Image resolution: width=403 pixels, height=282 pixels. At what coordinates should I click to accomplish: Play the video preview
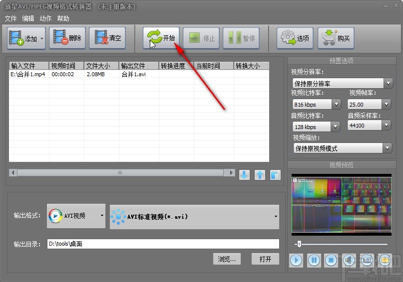click(x=296, y=261)
